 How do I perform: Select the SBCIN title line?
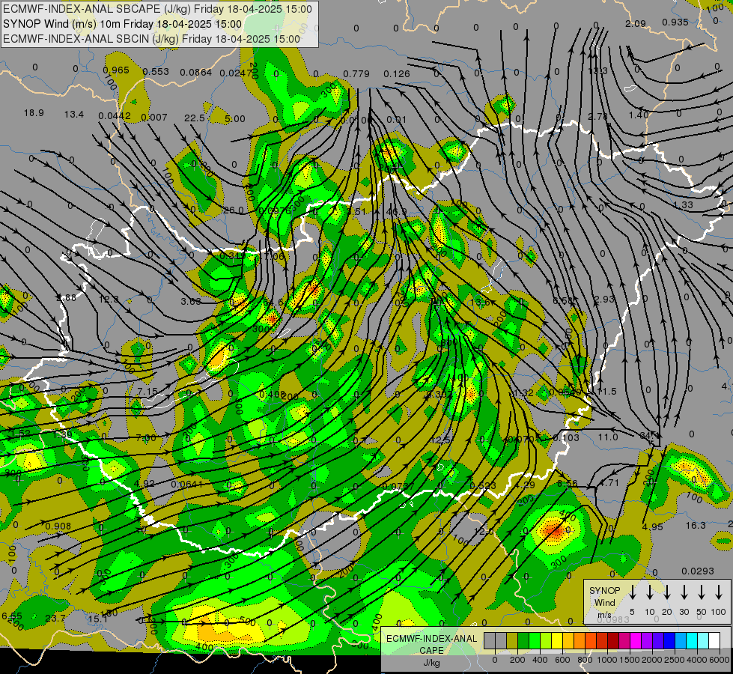151,39
